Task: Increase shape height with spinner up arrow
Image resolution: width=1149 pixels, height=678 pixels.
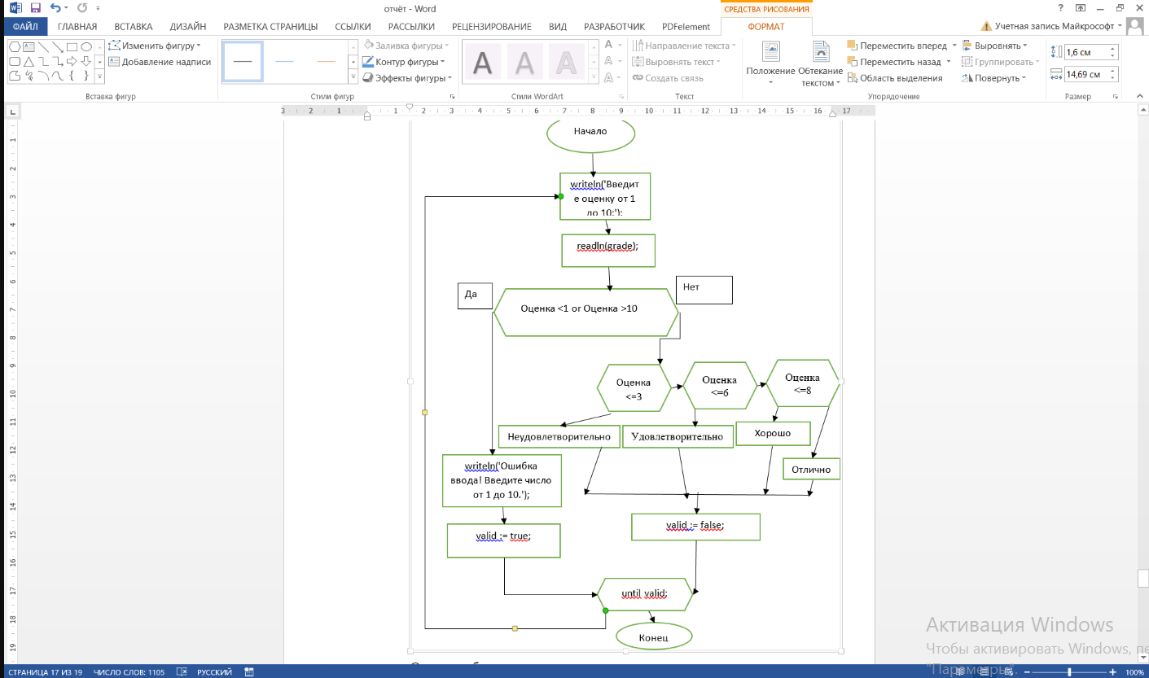Action: [1114, 49]
